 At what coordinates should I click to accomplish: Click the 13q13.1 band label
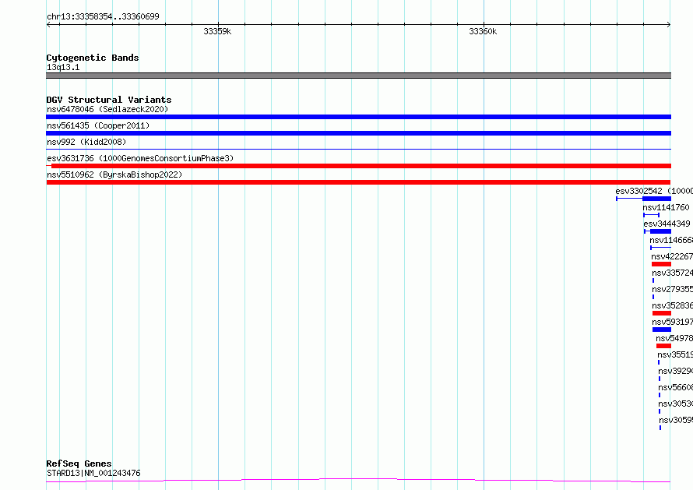63,67
